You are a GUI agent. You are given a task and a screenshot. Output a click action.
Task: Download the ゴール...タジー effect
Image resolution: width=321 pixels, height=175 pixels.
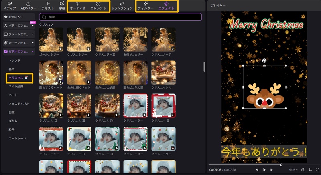(61, 48)
